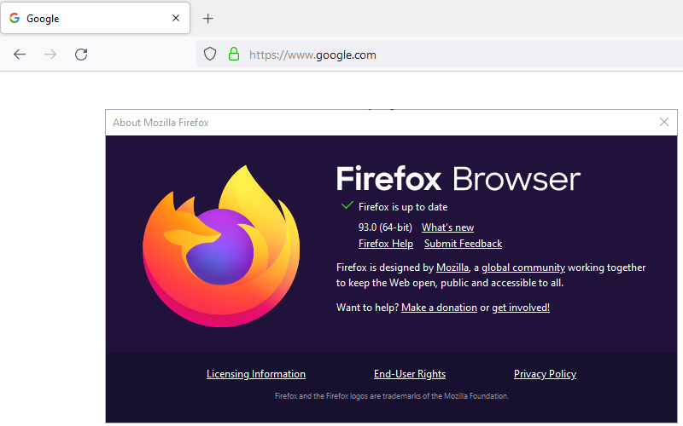Select the Google tab
This screenshot has width=683, height=426.
point(96,18)
